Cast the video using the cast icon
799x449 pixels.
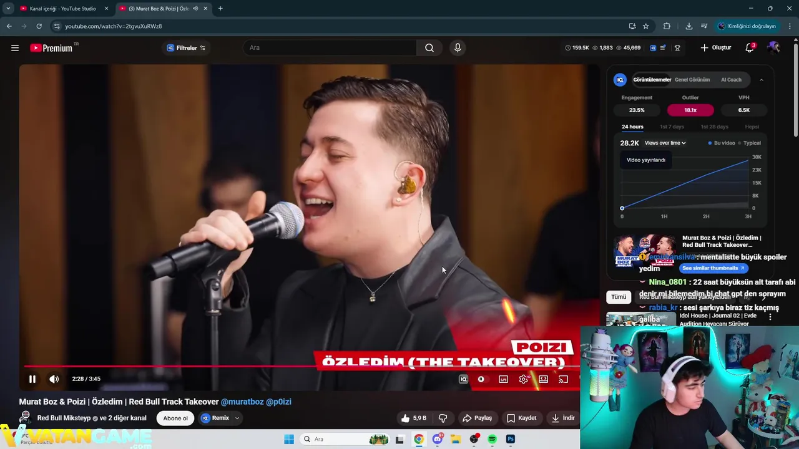(563, 379)
